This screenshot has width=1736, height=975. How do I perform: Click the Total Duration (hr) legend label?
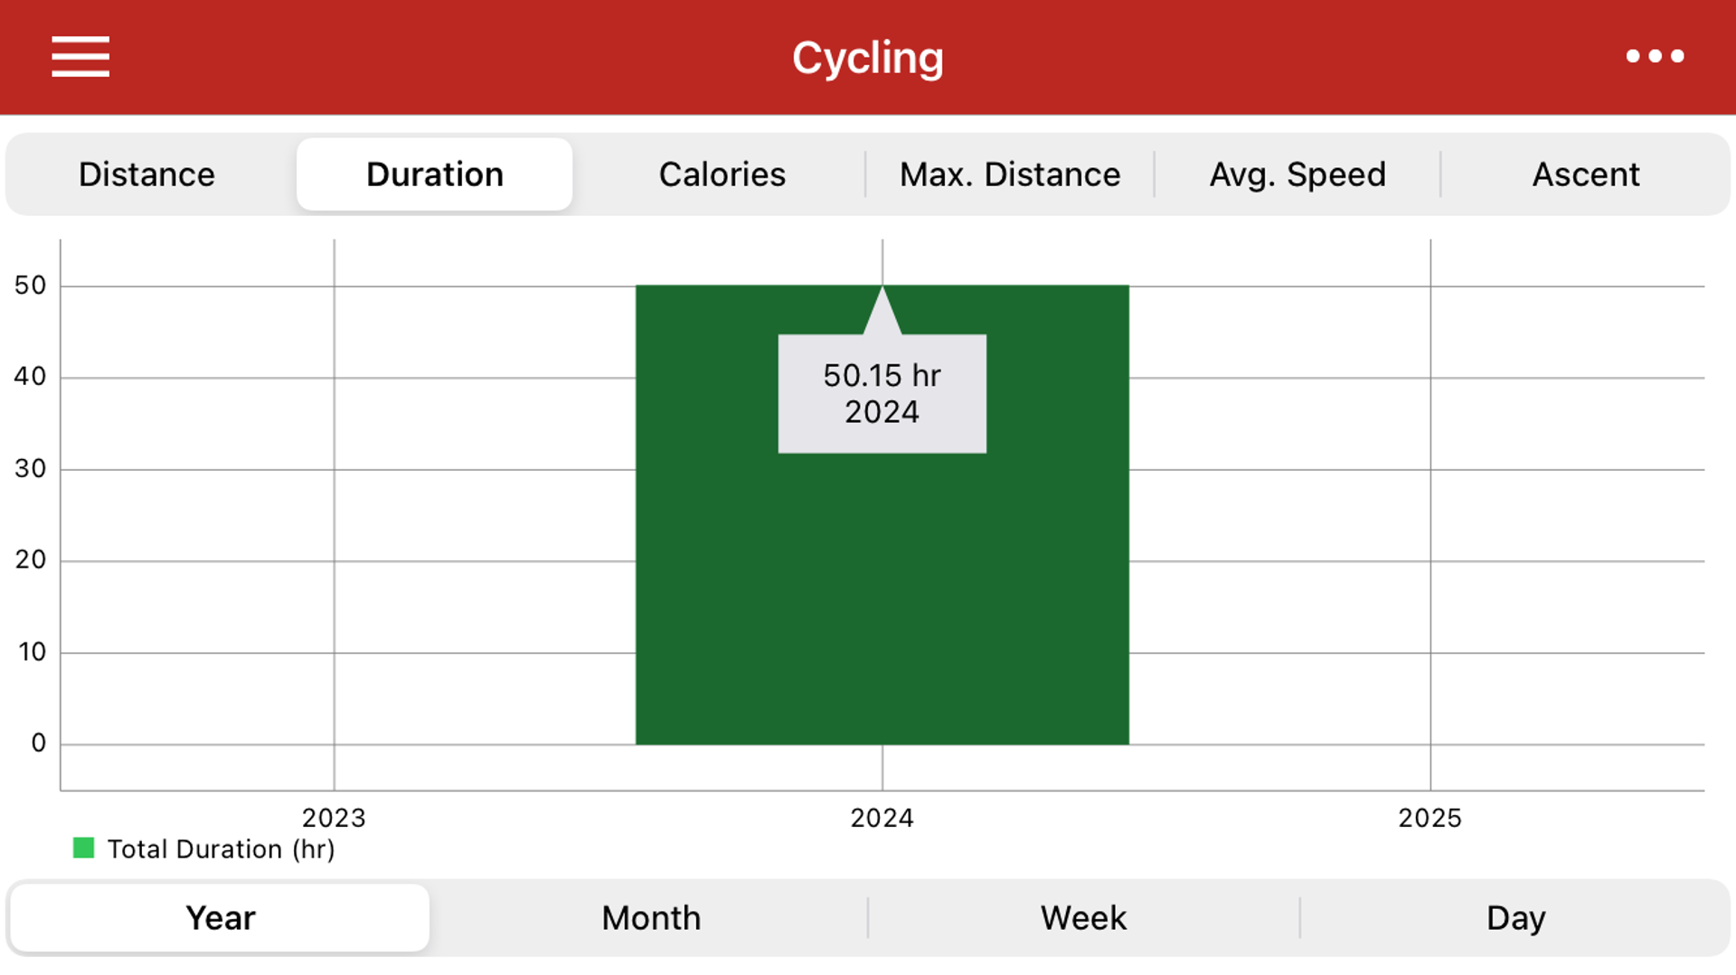pos(222,849)
